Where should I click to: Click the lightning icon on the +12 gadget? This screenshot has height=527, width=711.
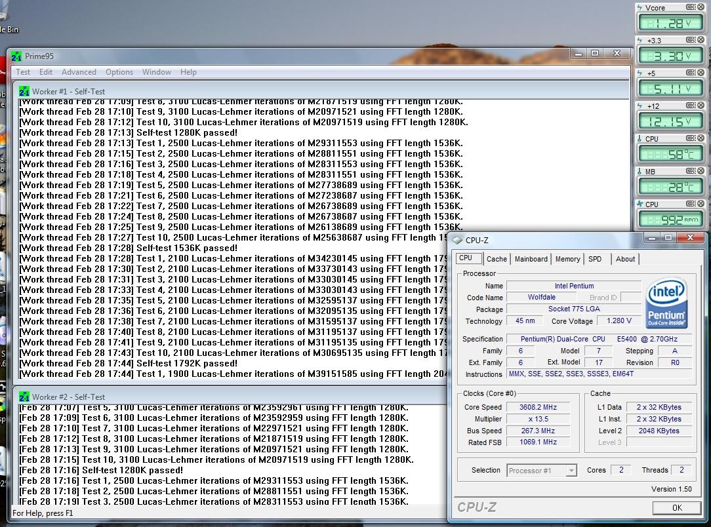640,106
